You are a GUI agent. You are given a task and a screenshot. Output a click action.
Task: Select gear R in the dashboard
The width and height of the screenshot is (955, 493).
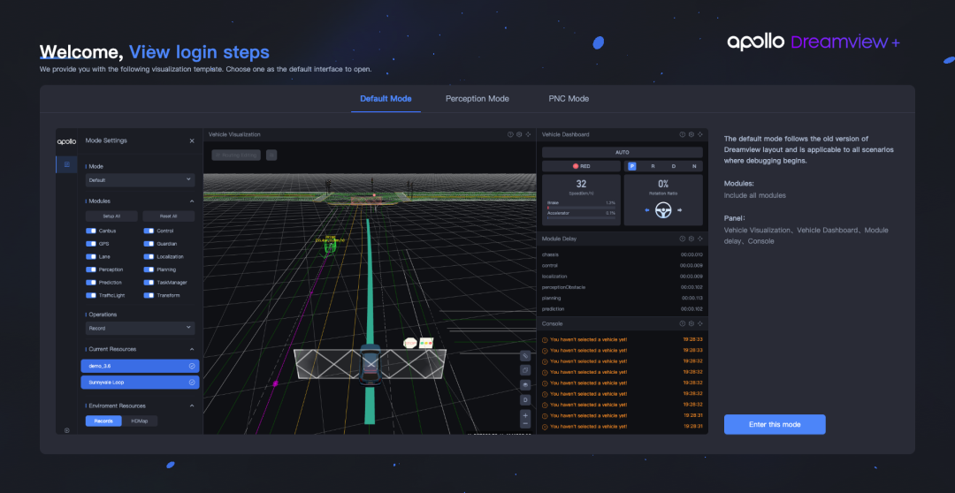653,166
